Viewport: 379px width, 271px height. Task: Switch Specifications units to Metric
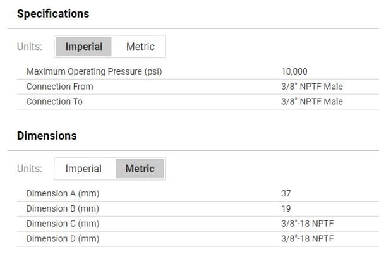[140, 47]
